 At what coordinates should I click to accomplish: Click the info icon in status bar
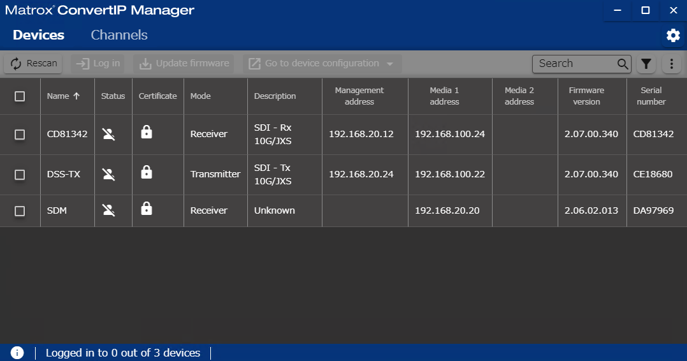[x=17, y=353]
